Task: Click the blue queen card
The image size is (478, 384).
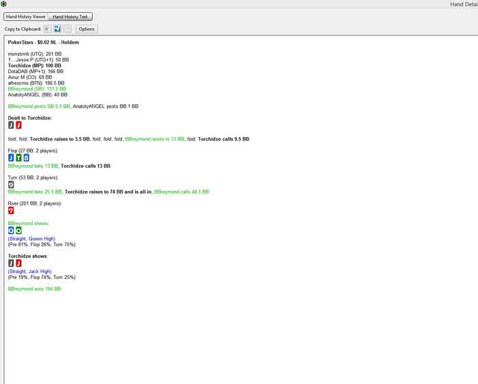Action: pos(11,231)
